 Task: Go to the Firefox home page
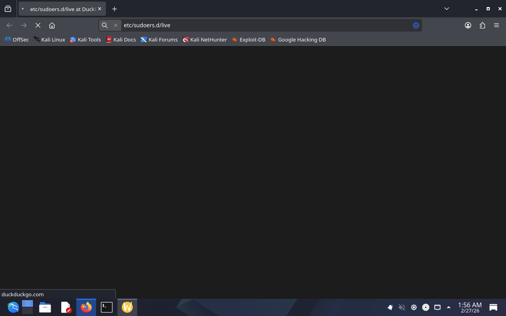coord(52,25)
